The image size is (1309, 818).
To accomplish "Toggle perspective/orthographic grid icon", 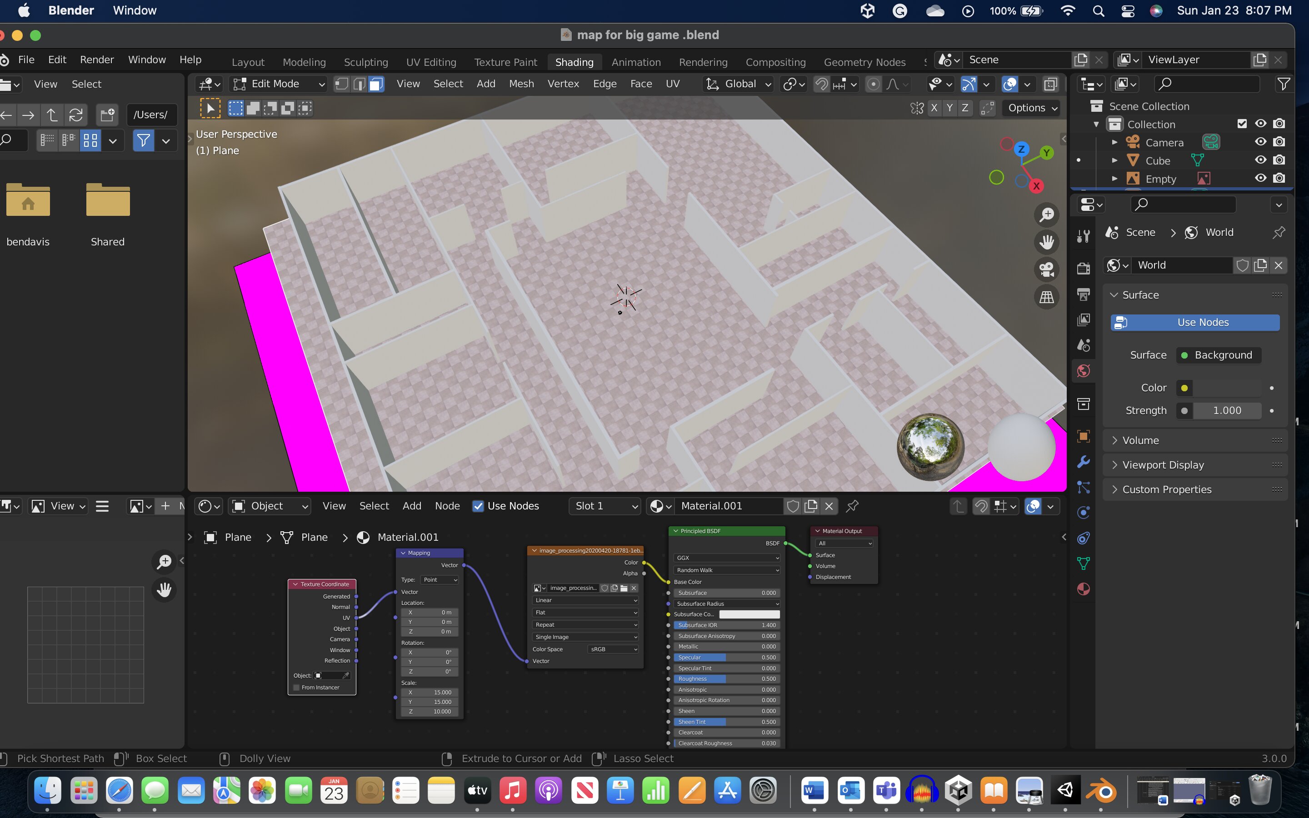I will point(1047,297).
